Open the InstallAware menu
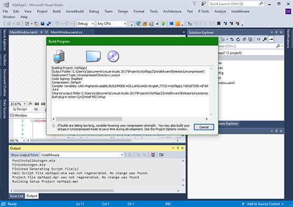Viewport: 293px width, 207px height. [240, 12]
